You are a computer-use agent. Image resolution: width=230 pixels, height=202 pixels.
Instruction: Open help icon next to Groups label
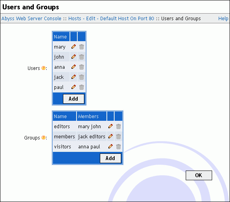click(x=44, y=138)
